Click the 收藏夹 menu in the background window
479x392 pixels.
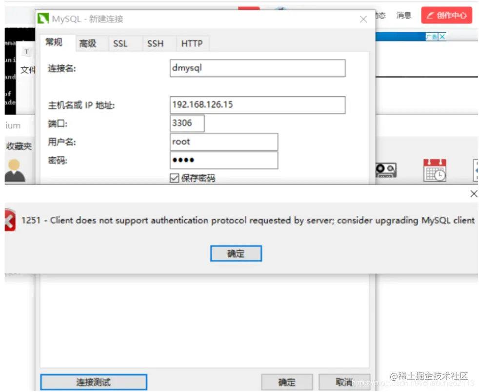pyautogui.click(x=19, y=146)
